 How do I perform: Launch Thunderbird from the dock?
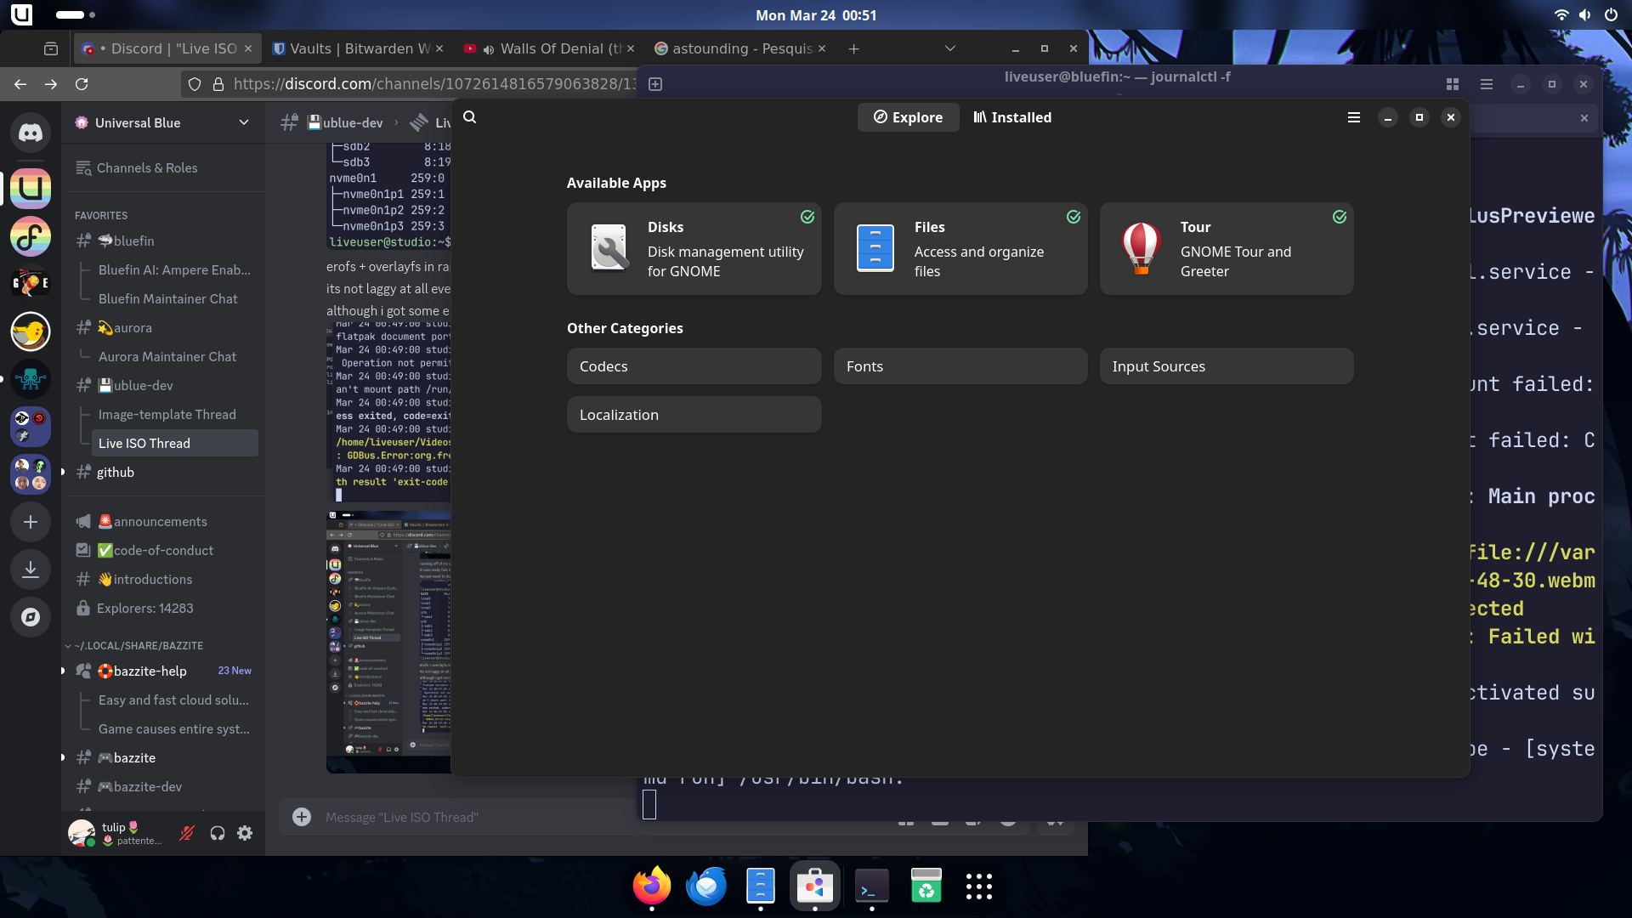705,887
